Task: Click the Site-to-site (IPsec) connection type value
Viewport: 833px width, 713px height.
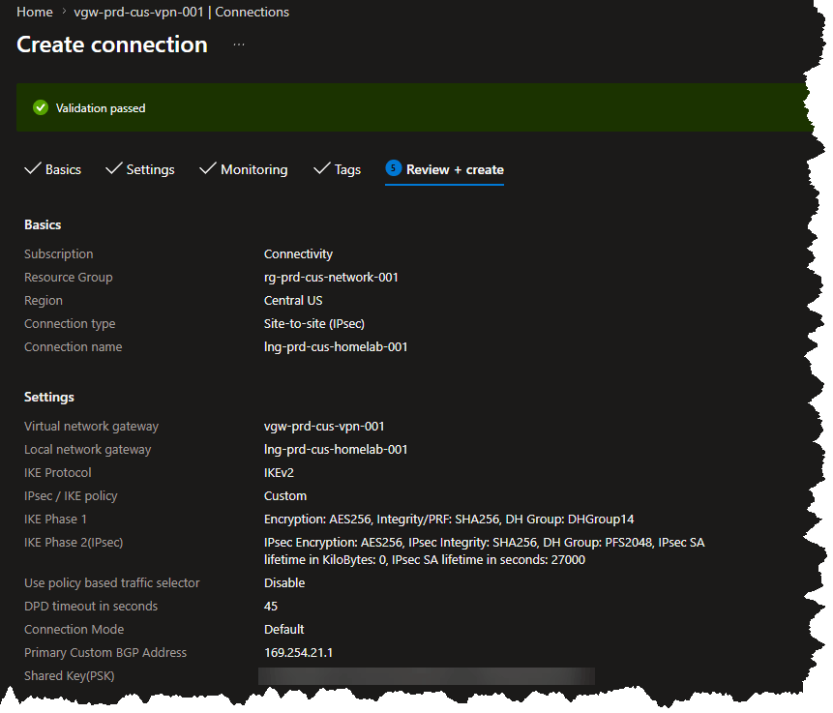Action: tap(314, 323)
